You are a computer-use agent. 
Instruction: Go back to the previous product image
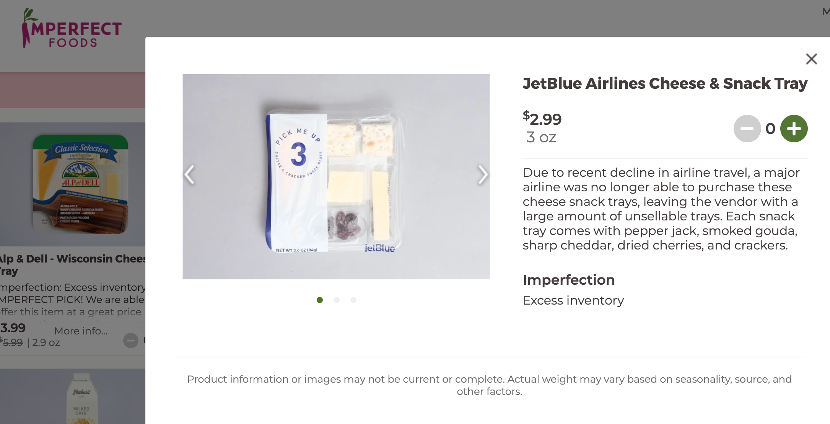189,175
